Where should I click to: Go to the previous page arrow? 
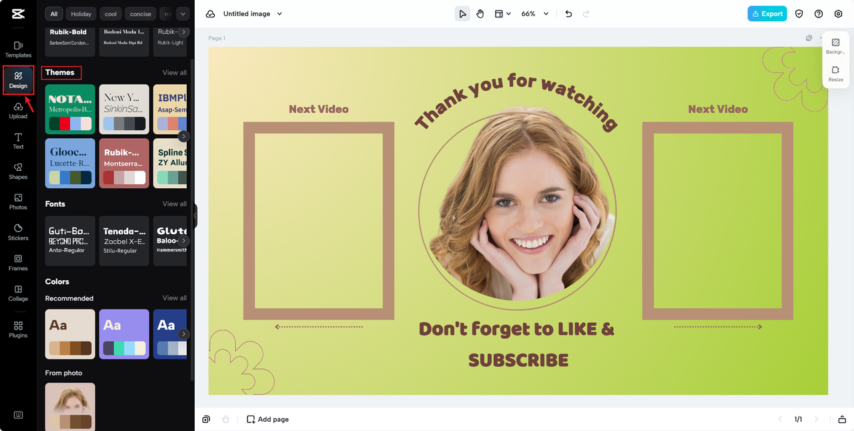point(781,419)
